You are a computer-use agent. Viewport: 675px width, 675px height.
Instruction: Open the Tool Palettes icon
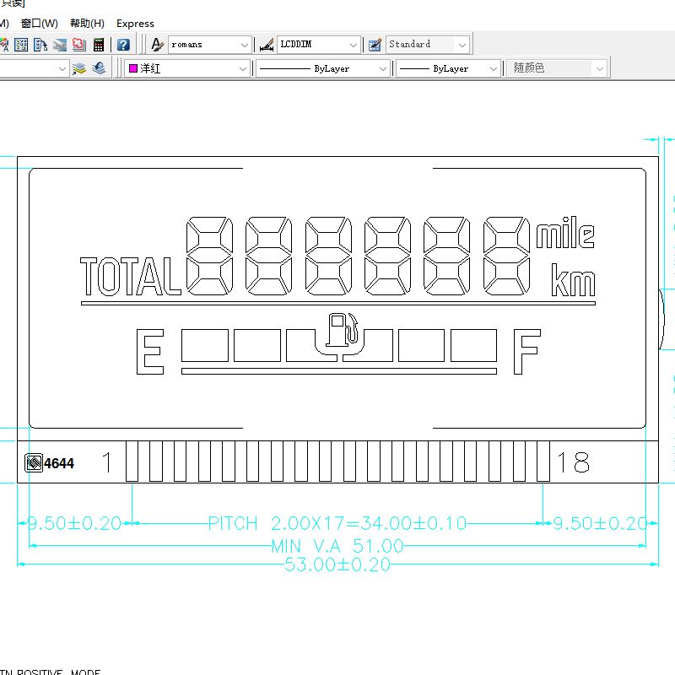40,45
